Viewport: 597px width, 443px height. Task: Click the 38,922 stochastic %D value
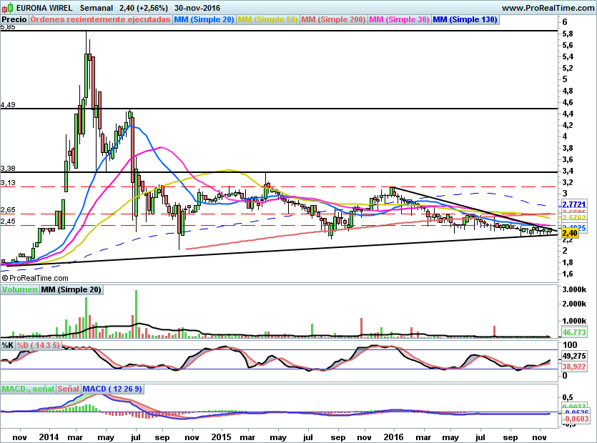(574, 367)
